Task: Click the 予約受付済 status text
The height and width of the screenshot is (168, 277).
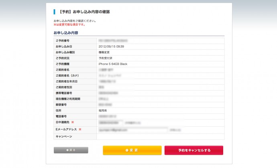Action: pyautogui.click(x=105, y=58)
